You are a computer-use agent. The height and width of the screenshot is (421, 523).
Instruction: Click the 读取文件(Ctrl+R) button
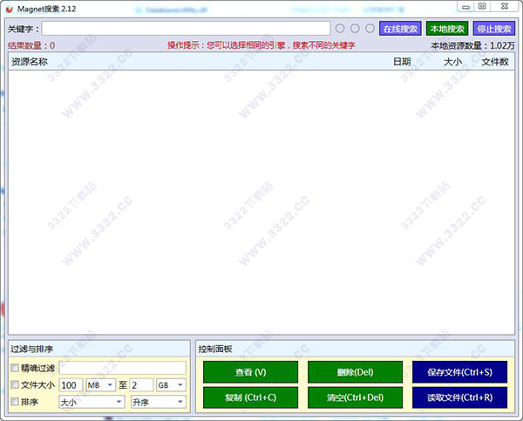coord(459,397)
